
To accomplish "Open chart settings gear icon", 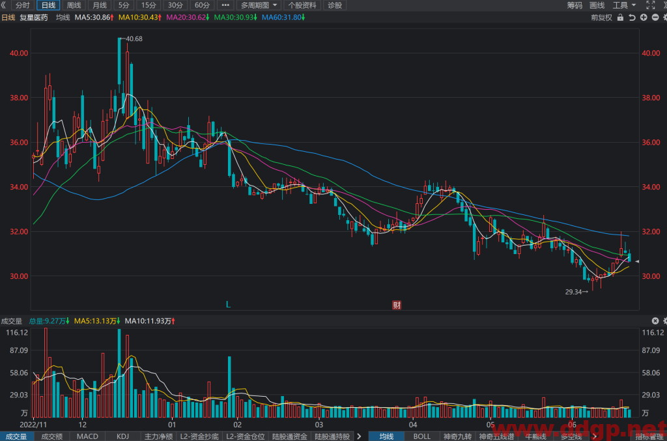I will pos(665,18).
